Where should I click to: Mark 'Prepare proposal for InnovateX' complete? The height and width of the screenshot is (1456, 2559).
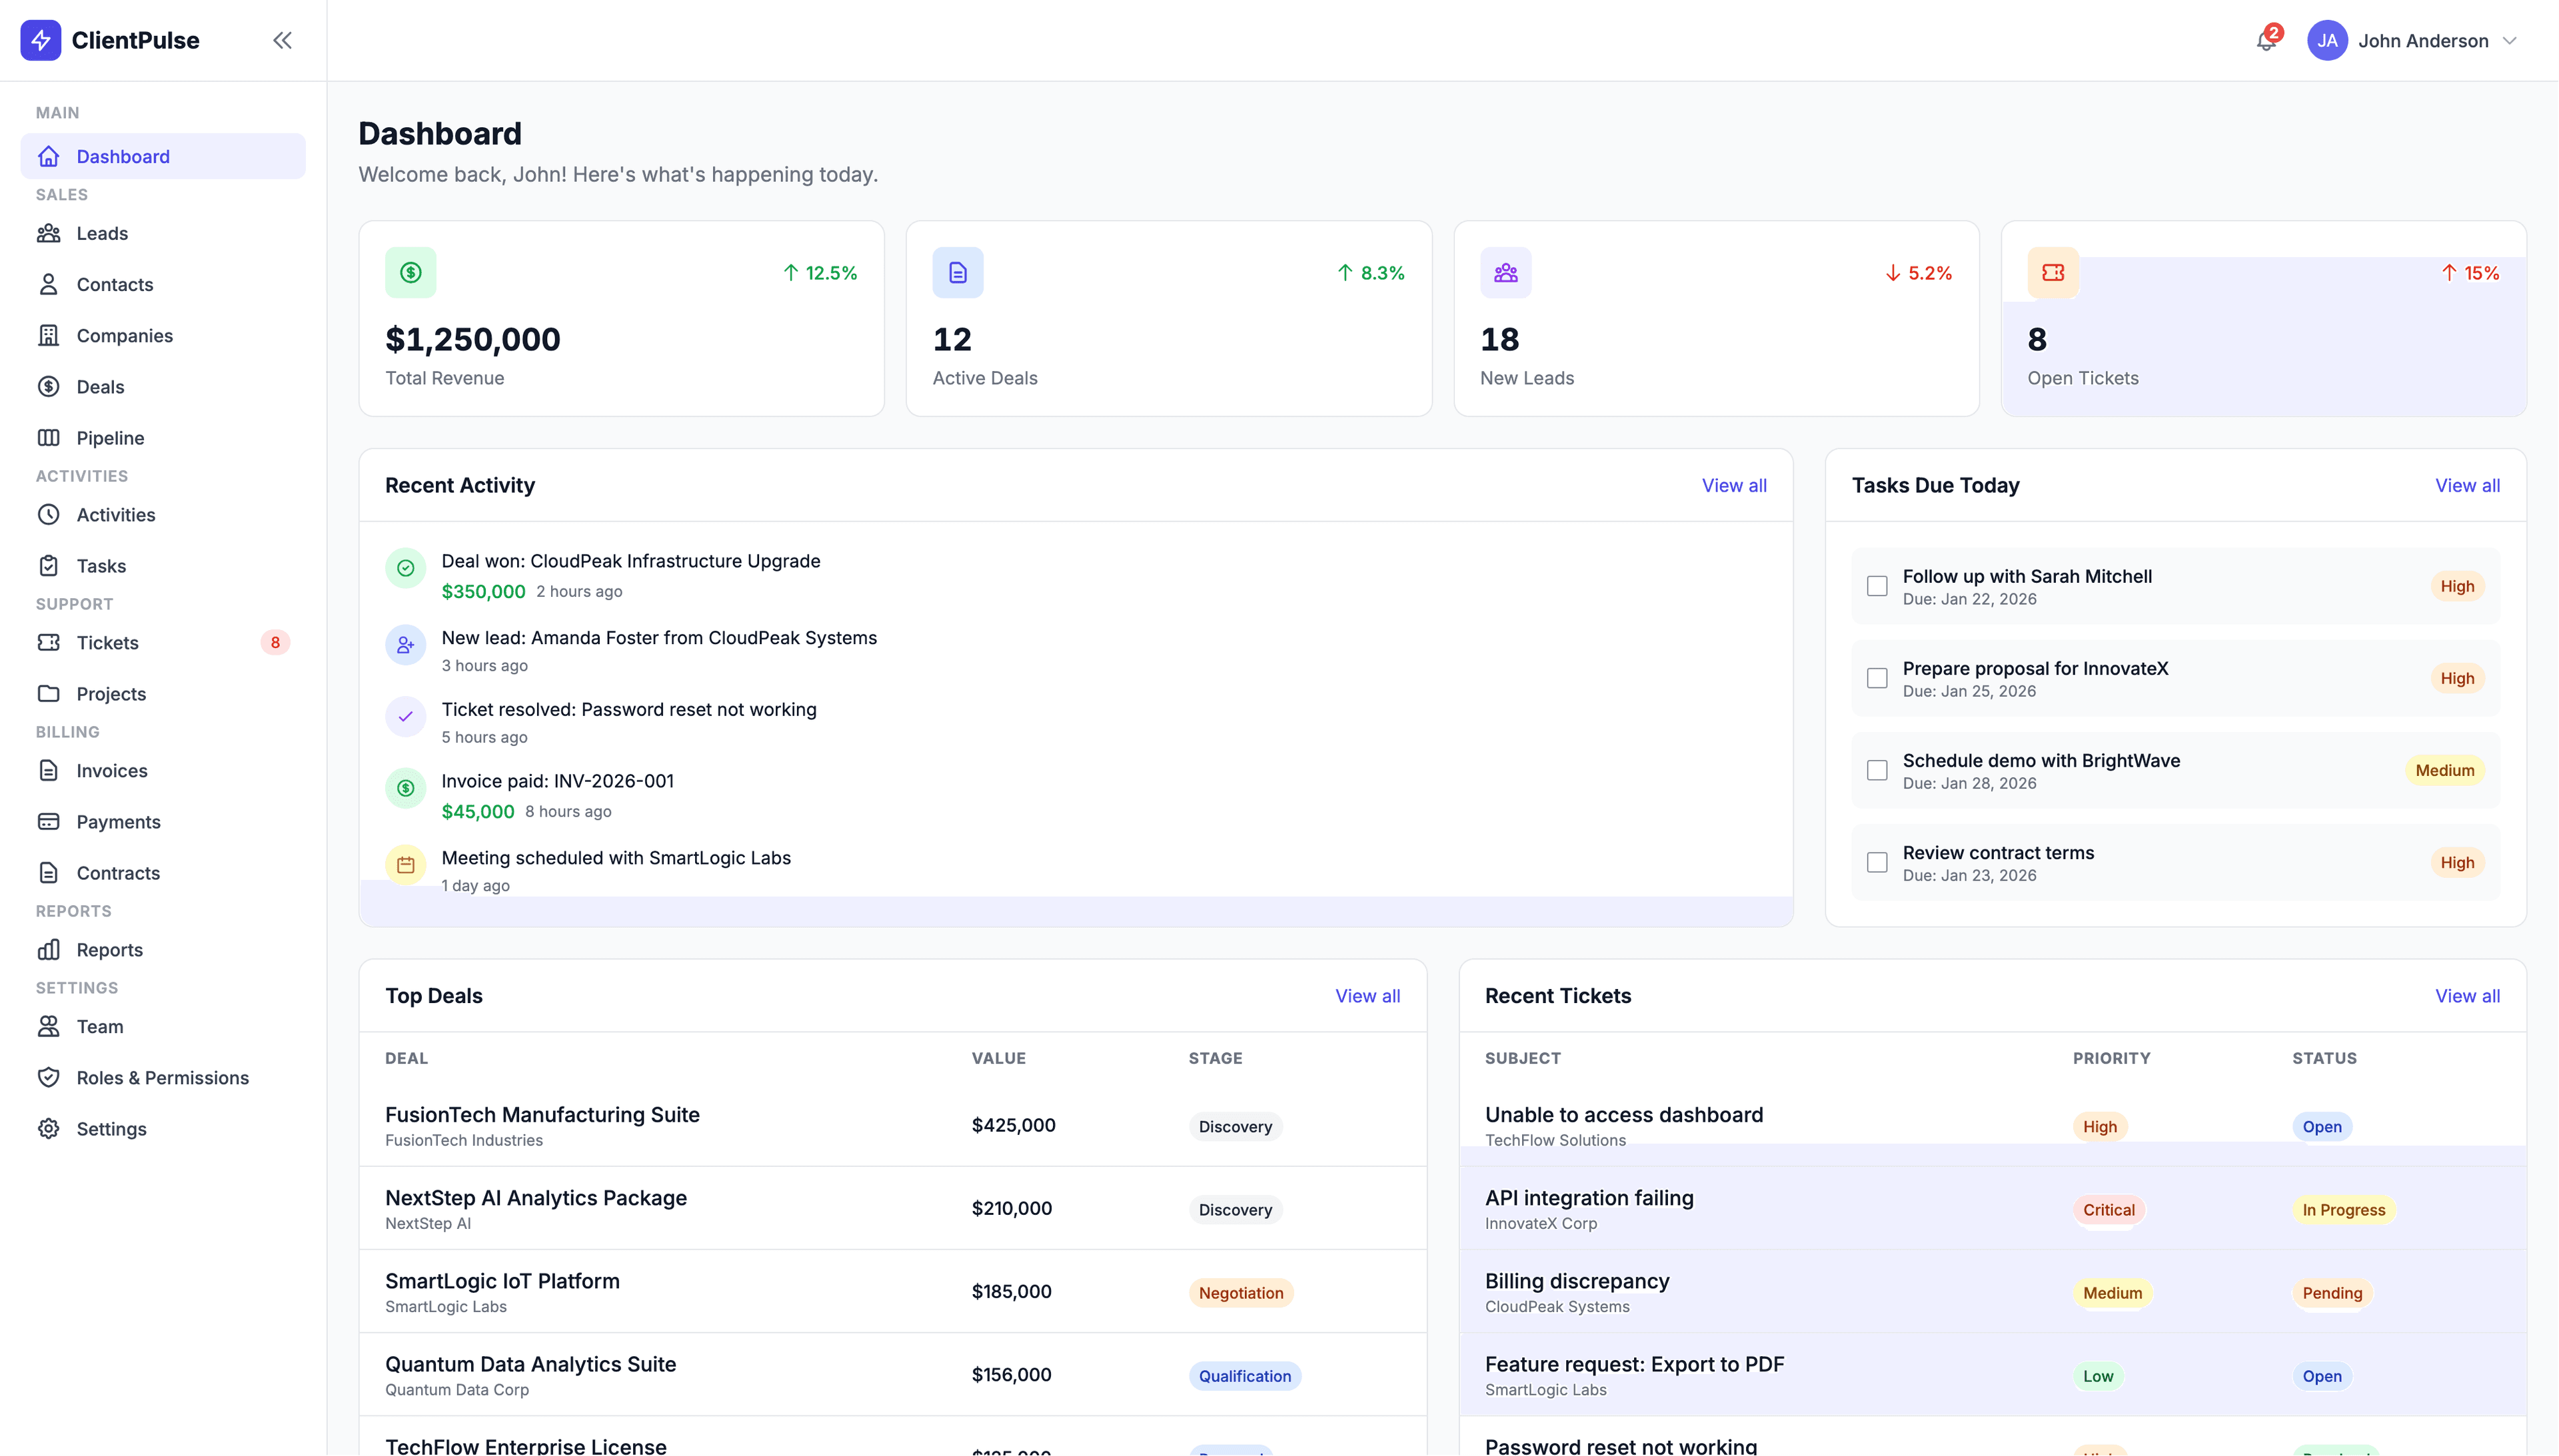(1877, 678)
